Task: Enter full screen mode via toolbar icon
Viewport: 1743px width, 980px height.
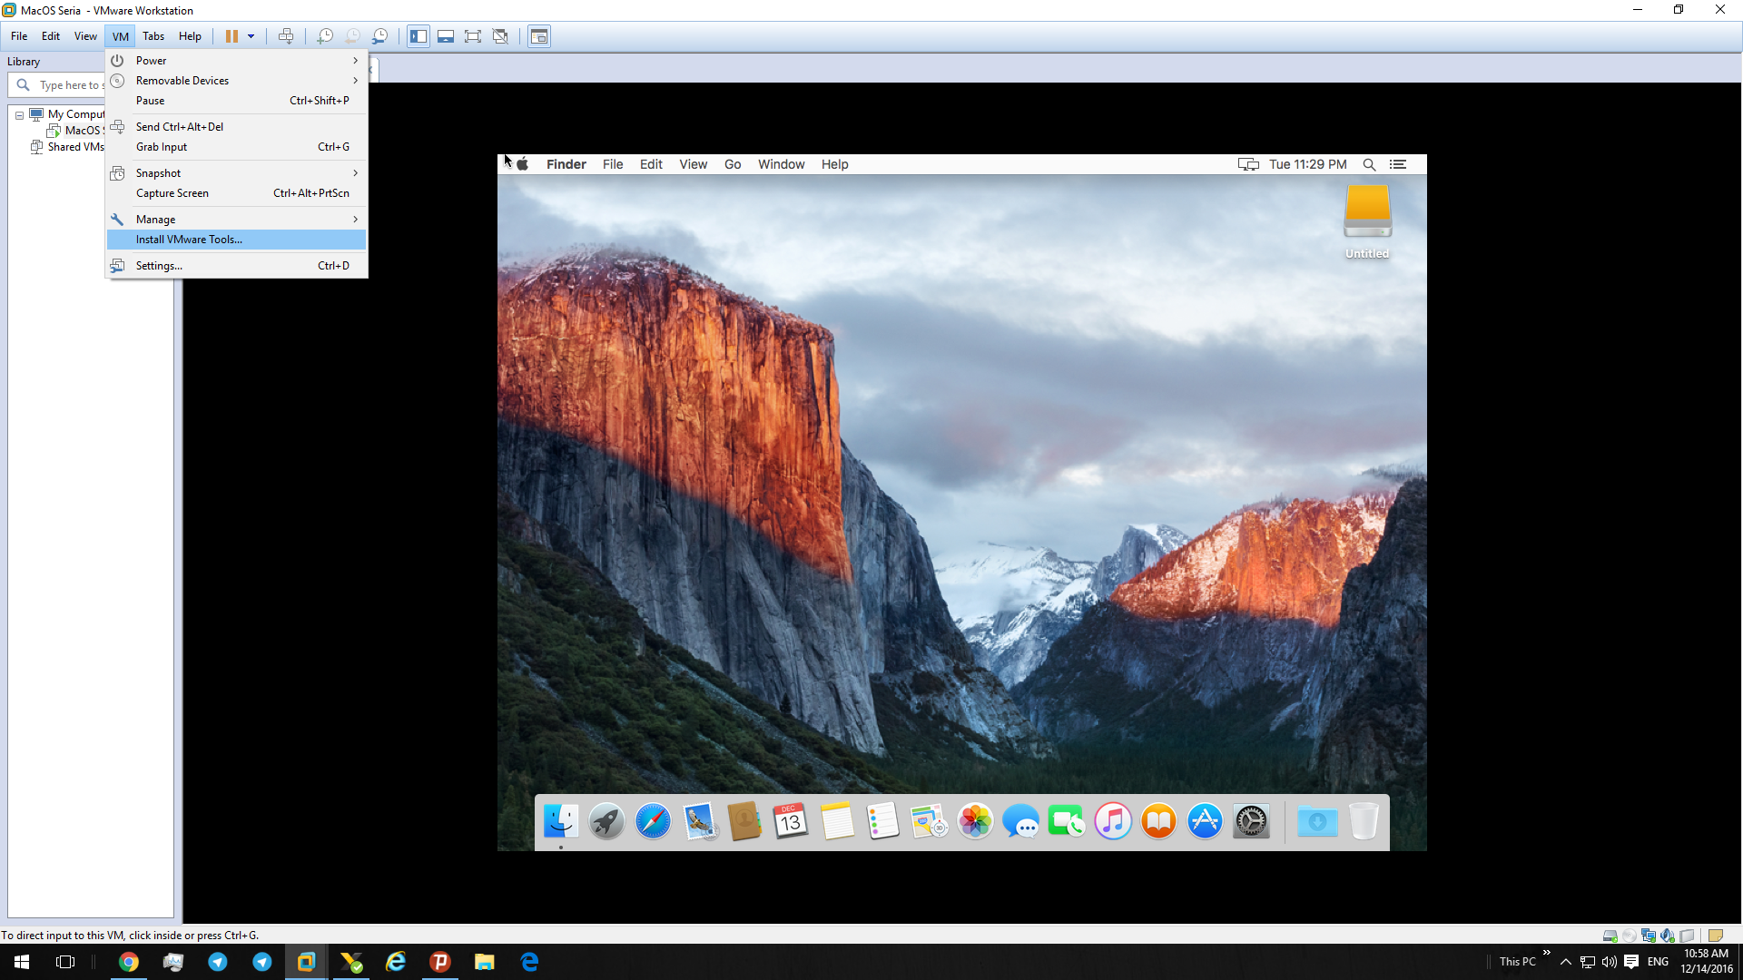Action: (x=473, y=36)
